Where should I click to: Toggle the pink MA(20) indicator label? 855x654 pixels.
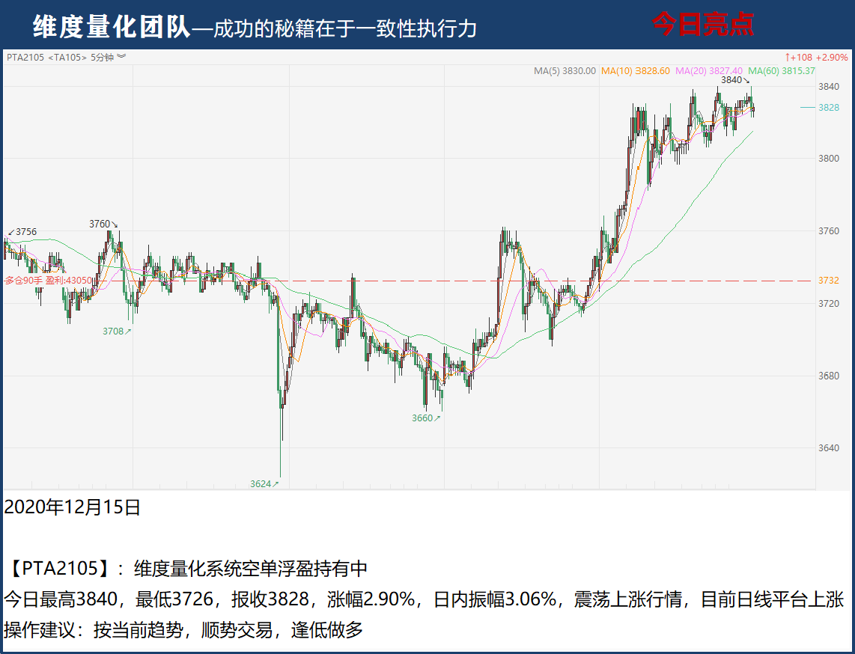pos(709,71)
